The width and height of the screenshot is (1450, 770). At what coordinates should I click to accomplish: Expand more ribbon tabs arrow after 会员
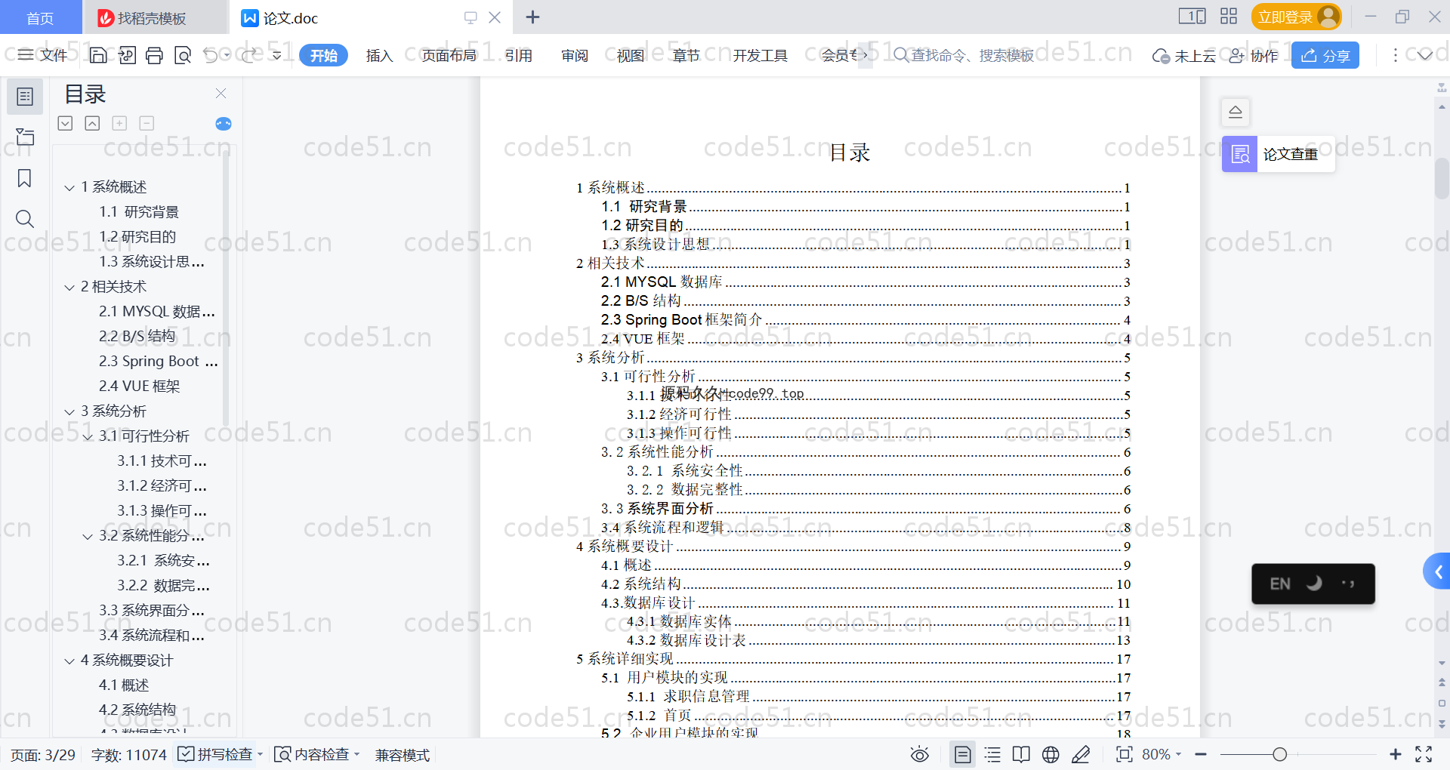pos(865,55)
